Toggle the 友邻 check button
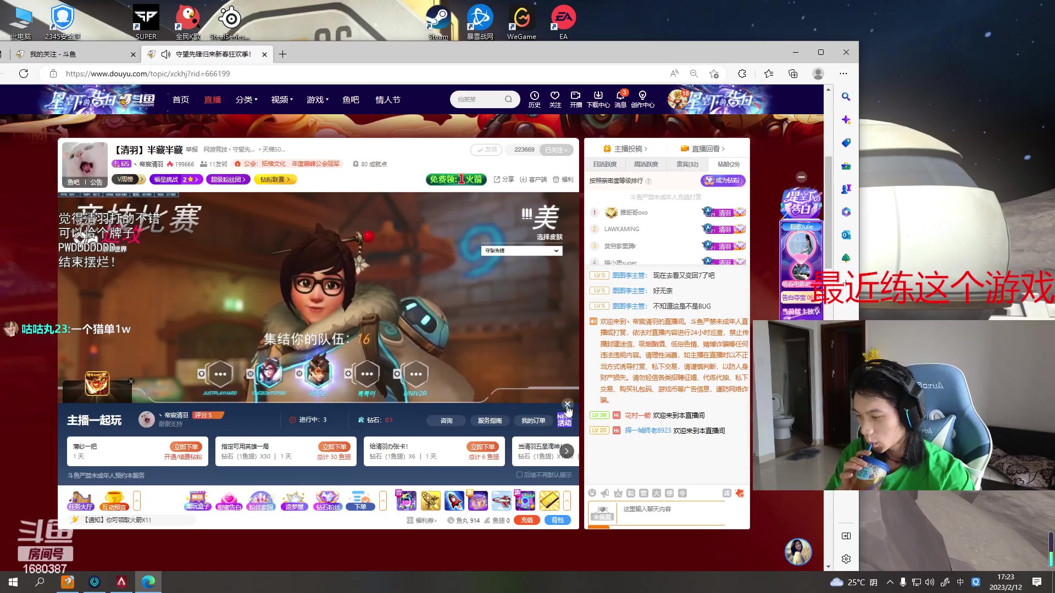The width and height of the screenshot is (1055, 593). [486, 149]
